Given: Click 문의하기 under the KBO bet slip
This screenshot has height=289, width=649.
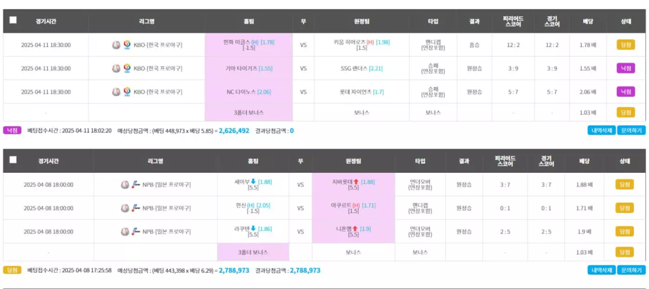Looking at the screenshot, I should click(x=631, y=131).
